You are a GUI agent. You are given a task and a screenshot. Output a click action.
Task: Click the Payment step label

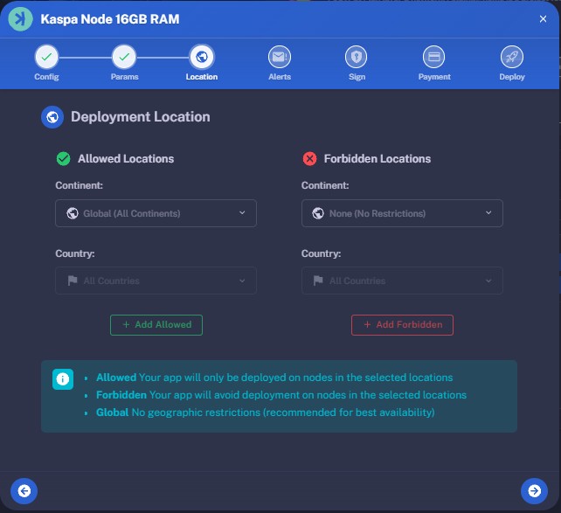pyautogui.click(x=434, y=77)
